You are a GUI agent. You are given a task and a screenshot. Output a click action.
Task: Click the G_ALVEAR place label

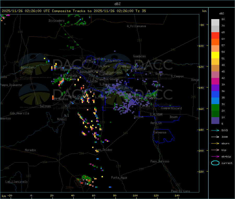(156, 115)
